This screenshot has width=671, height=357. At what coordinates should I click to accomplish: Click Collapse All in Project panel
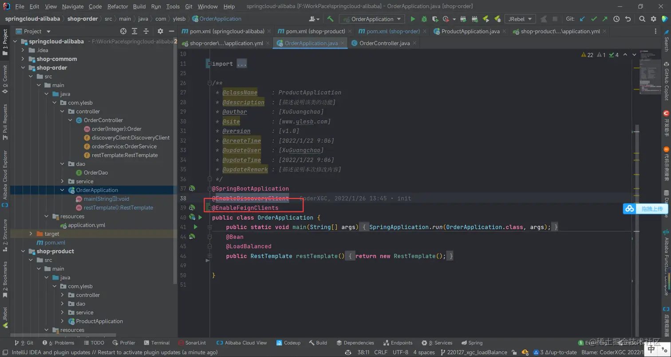click(146, 31)
